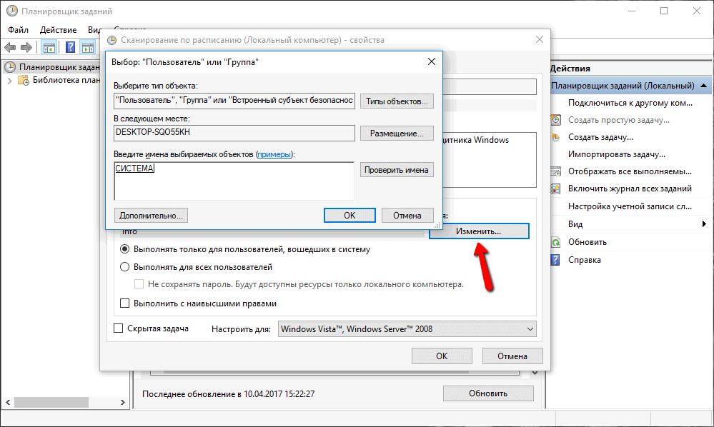Viewport: 714px width, 427px height.
Task: Click the green 'Обновить' action icon
Action: [x=556, y=242]
